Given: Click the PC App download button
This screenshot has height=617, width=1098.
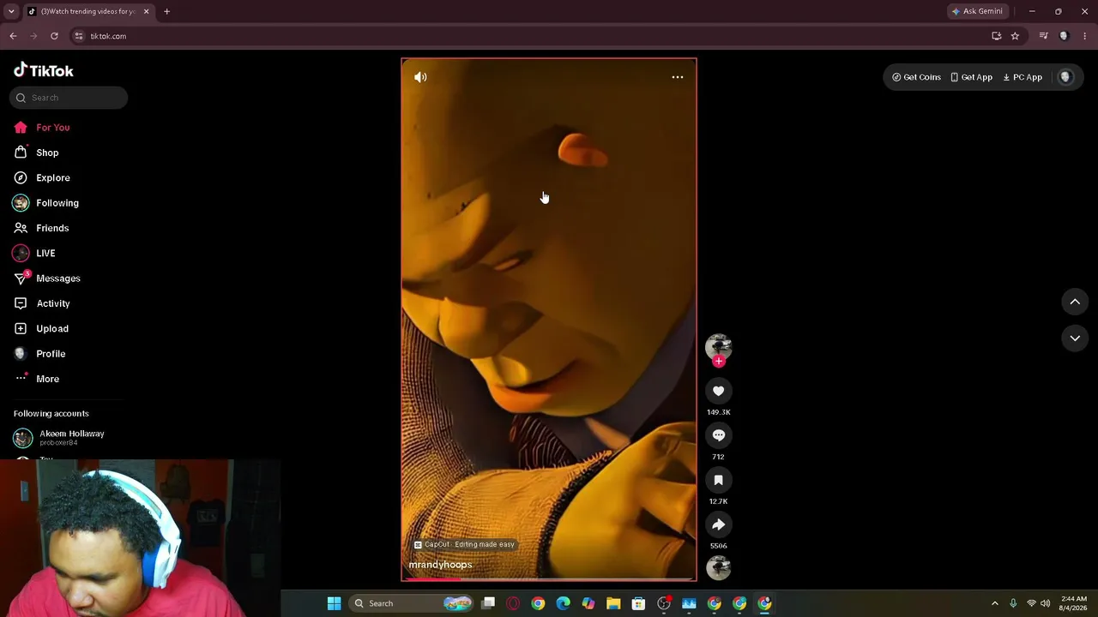Looking at the screenshot, I should (1023, 77).
